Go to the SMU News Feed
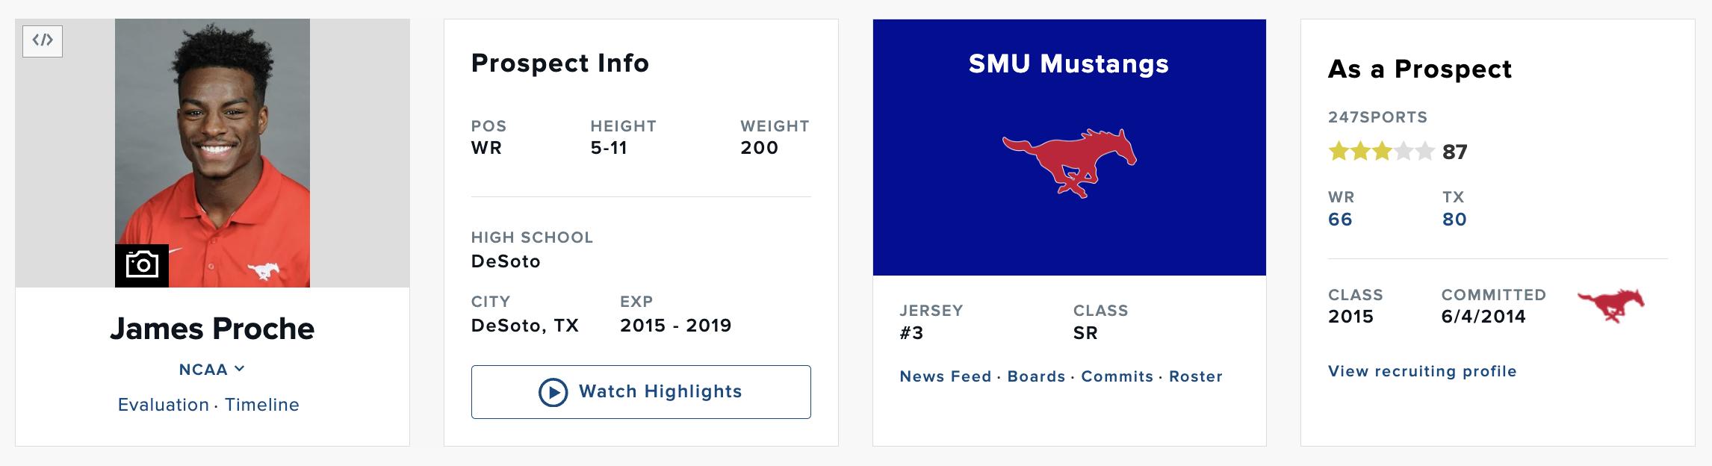The height and width of the screenshot is (466, 1712). click(x=946, y=376)
